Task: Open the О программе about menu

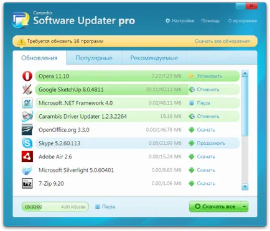Action: pos(243,20)
